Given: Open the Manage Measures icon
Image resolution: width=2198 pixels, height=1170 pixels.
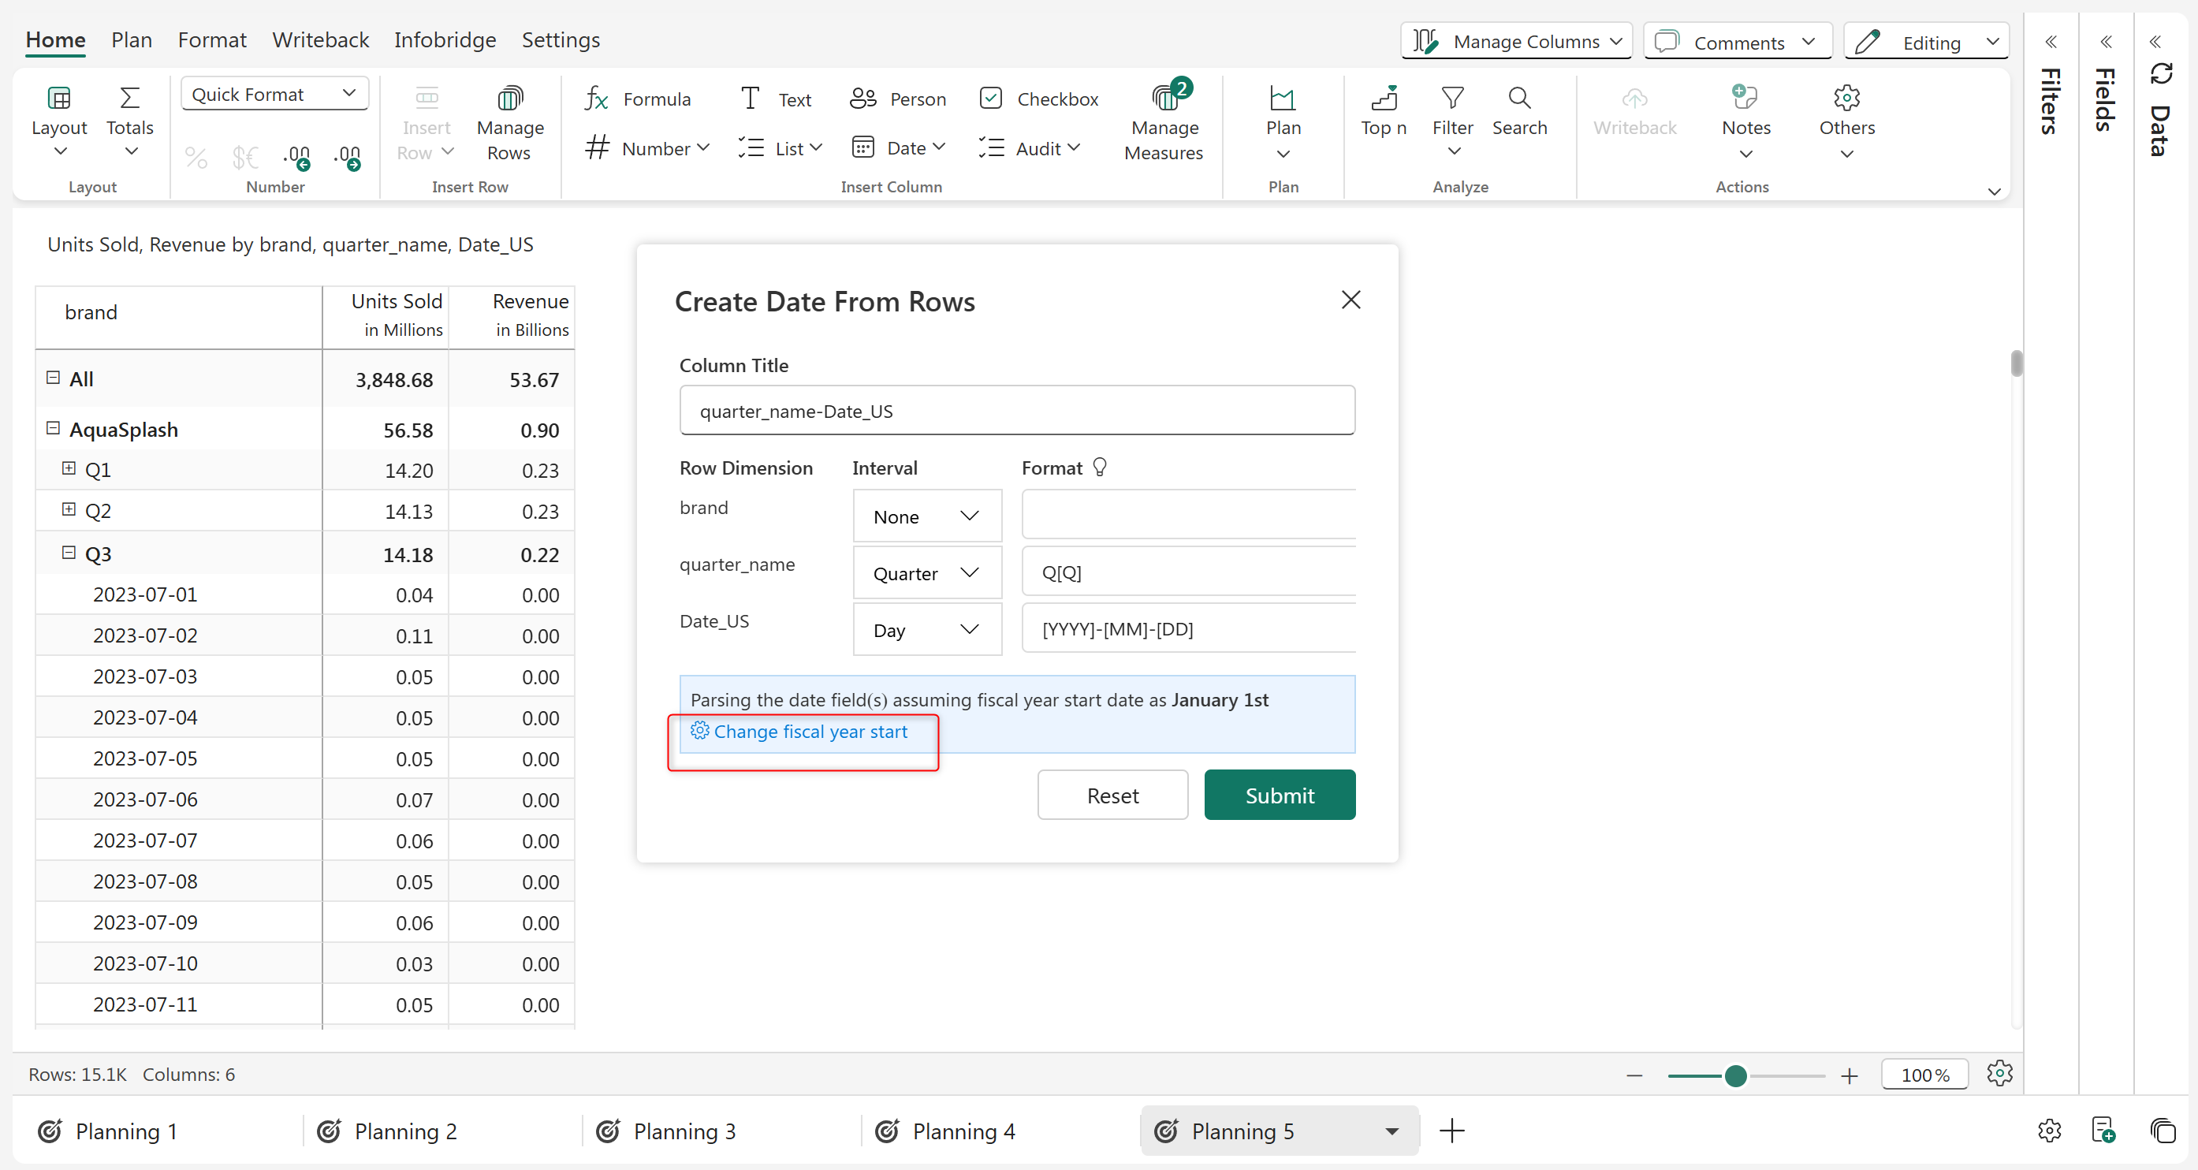Looking at the screenshot, I should pyautogui.click(x=1164, y=99).
